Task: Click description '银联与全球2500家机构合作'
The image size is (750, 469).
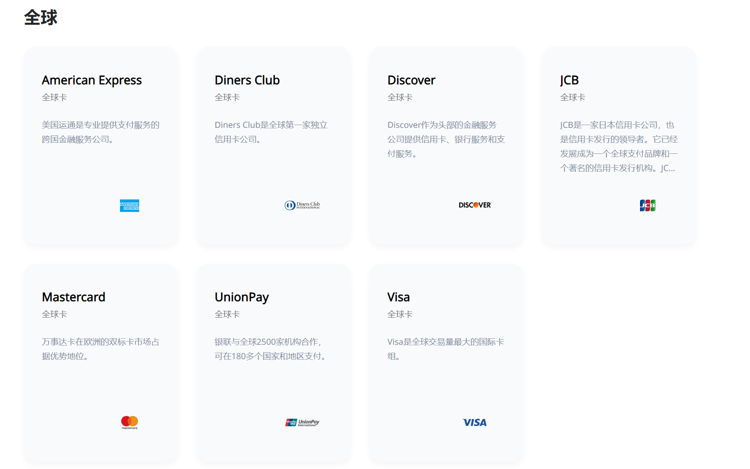Action: pyautogui.click(x=272, y=349)
